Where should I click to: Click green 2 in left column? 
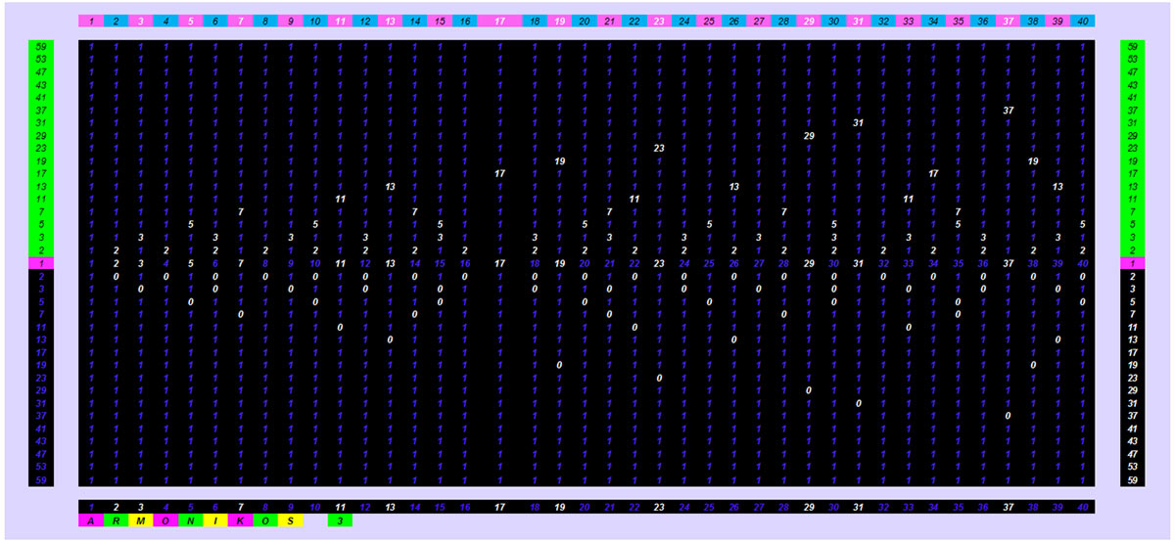tap(42, 249)
